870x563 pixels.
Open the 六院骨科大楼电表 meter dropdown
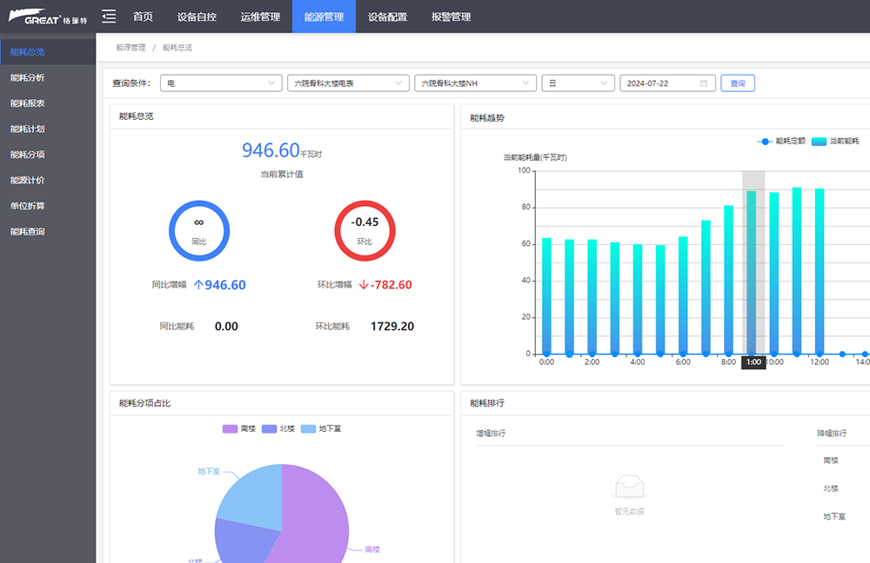pyautogui.click(x=348, y=83)
